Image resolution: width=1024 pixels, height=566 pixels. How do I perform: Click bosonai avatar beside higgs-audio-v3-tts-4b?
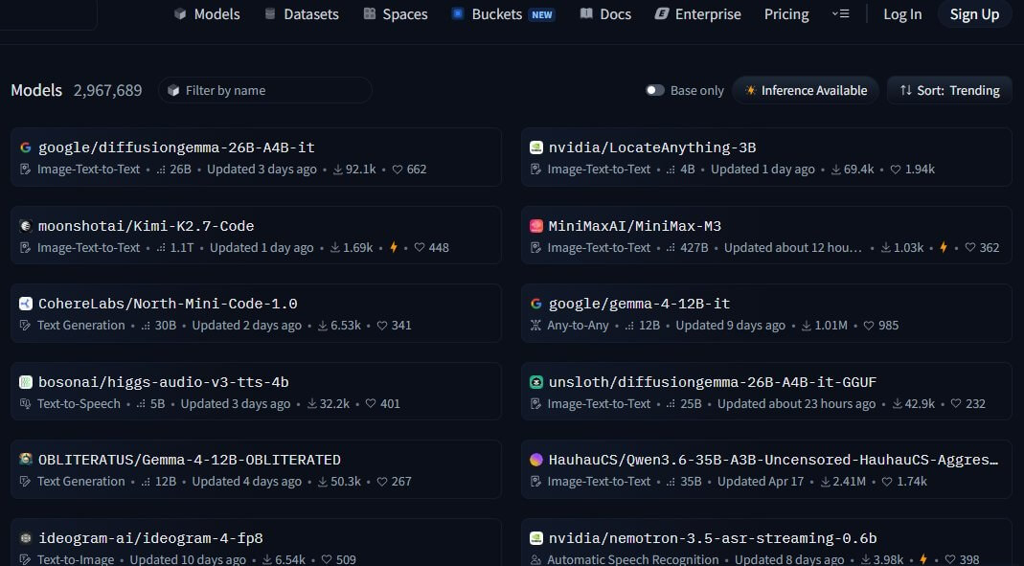[26, 382]
